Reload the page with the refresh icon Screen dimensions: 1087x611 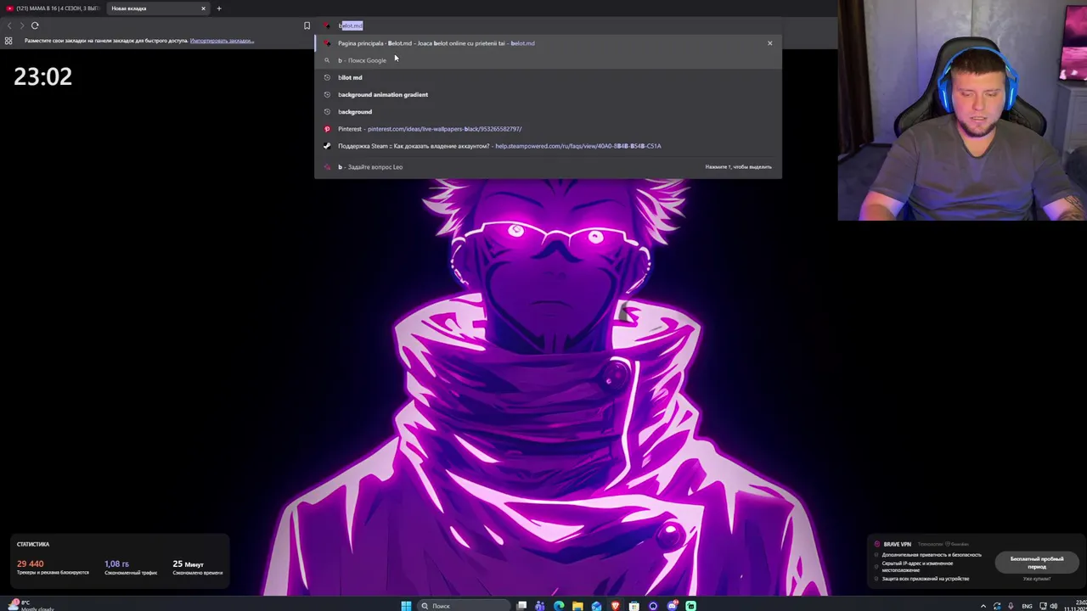tap(35, 25)
